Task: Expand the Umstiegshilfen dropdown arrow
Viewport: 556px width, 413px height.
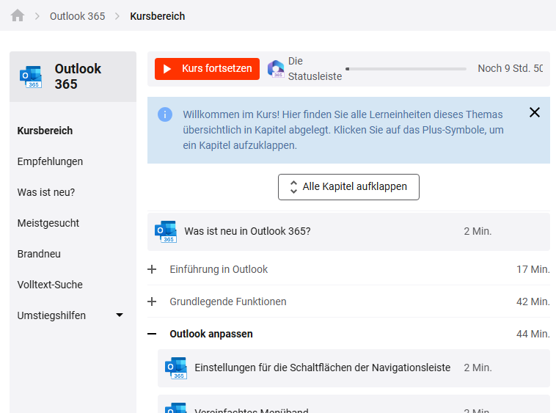Action: [120, 315]
